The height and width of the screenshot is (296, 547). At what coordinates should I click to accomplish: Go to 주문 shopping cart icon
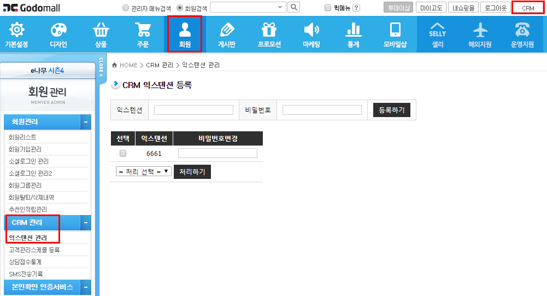(x=143, y=30)
